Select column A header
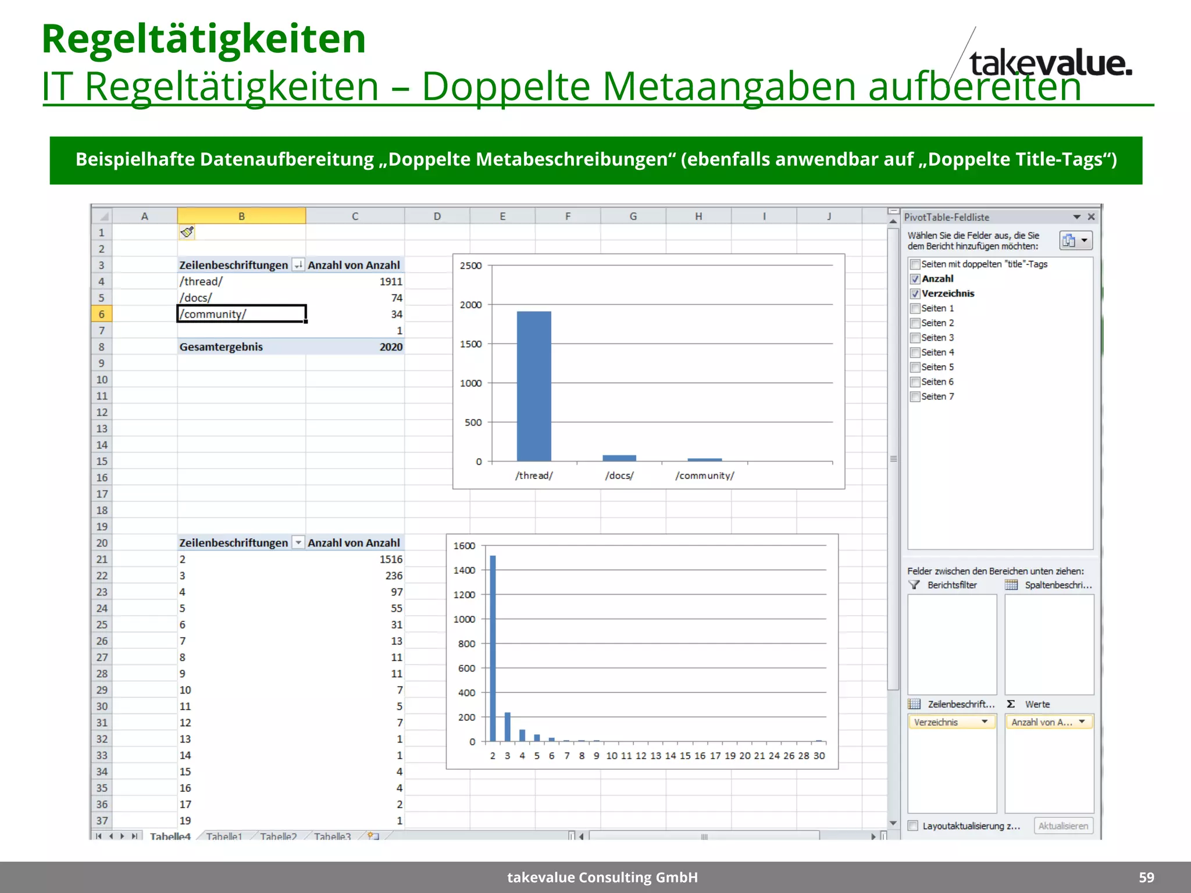The height and width of the screenshot is (893, 1191). point(144,216)
